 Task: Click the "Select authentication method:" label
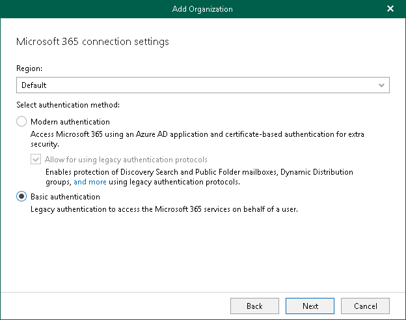tap(68, 104)
